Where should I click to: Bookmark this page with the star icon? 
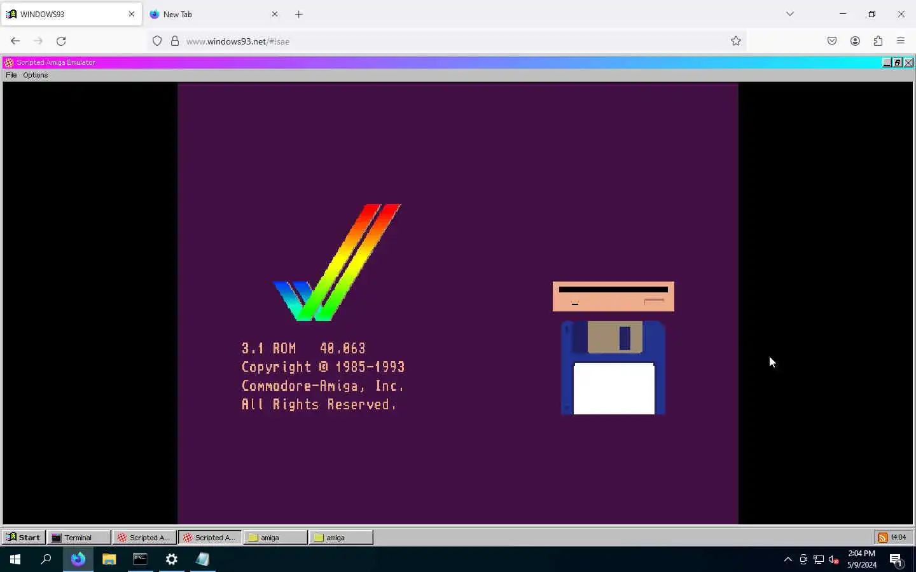point(736,41)
